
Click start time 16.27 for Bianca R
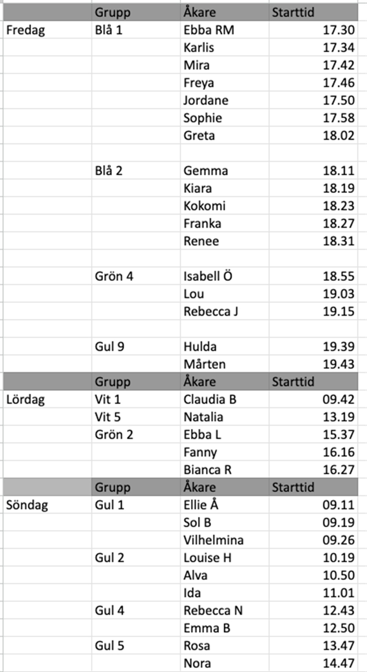[x=338, y=470]
